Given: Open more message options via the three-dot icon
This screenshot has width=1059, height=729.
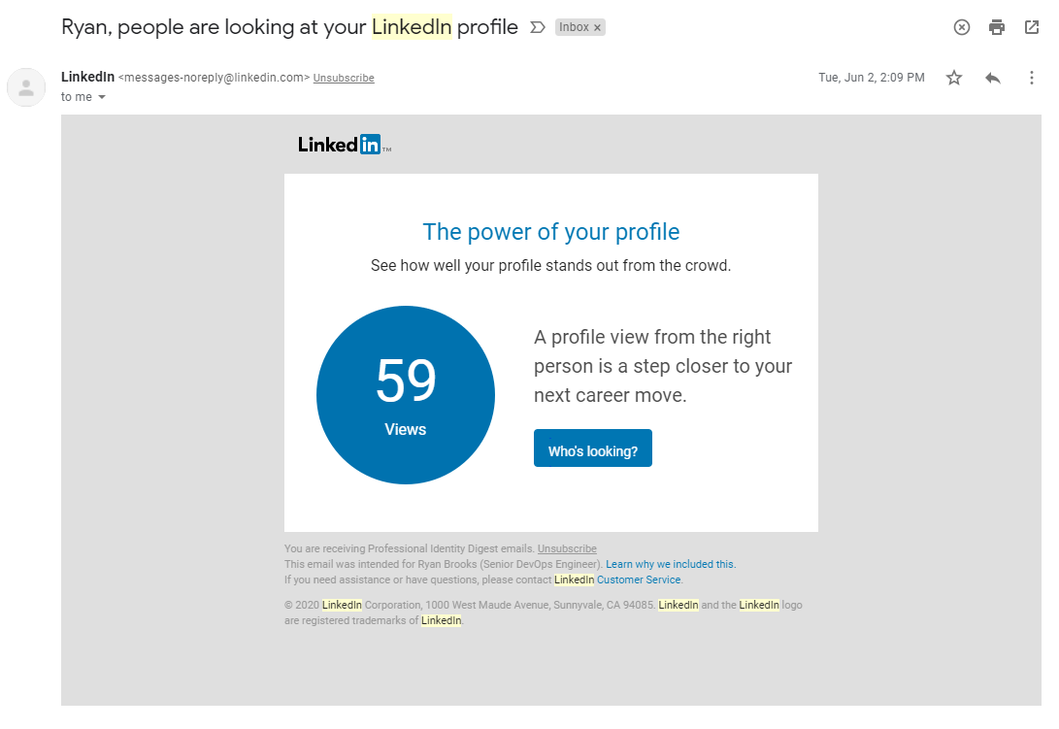Looking at the screenshot, I should click(1032, 77).
